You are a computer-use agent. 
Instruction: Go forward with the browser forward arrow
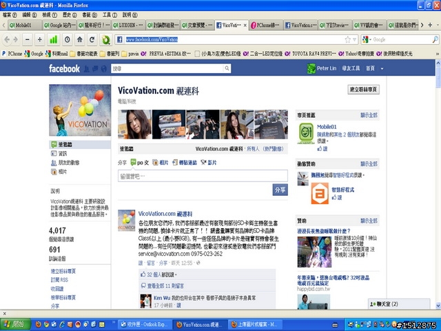point(16,40)
